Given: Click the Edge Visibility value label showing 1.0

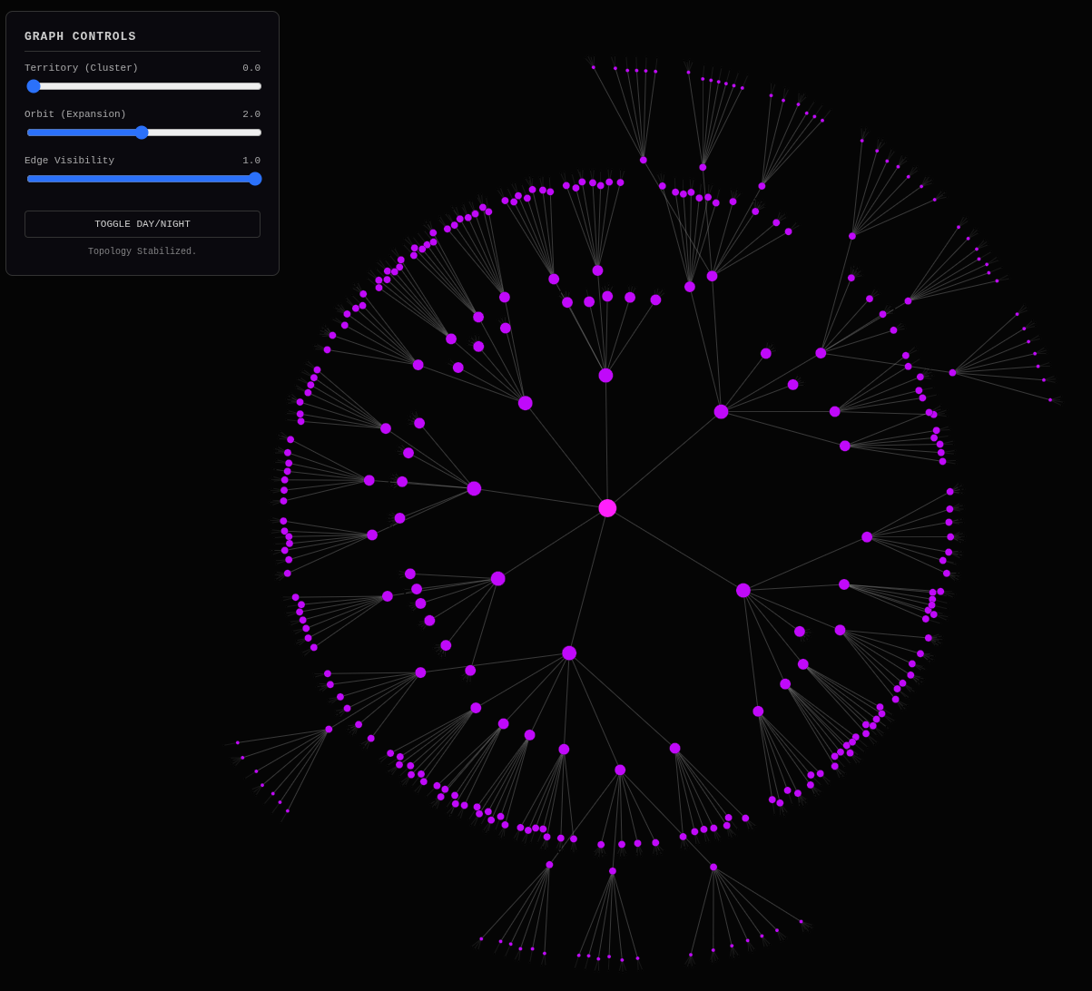Looking at the screenshot, I should click(251, 161).
